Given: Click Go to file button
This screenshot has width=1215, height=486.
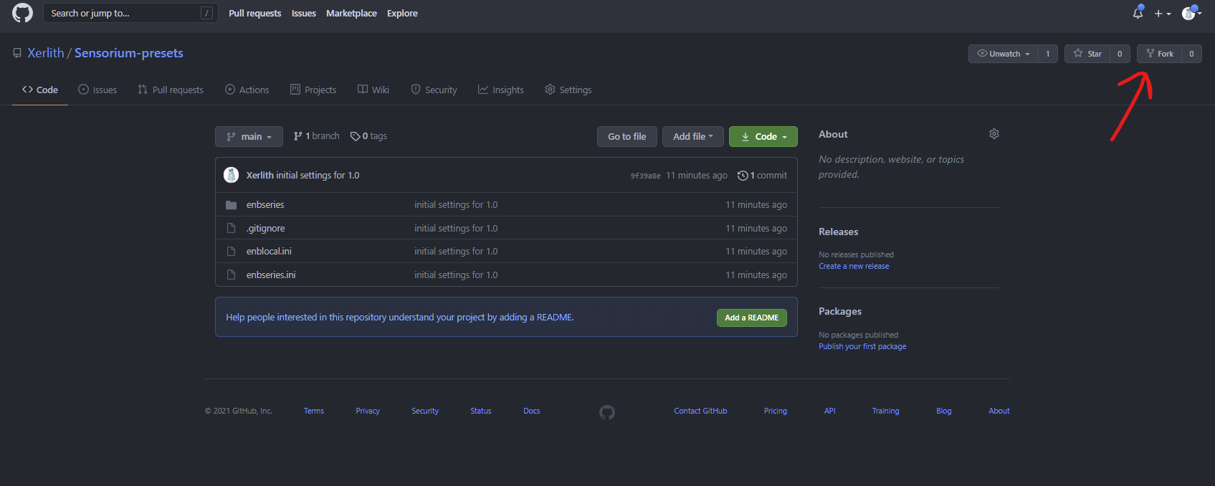Looking at the screenshot, I should click(627, 136).
